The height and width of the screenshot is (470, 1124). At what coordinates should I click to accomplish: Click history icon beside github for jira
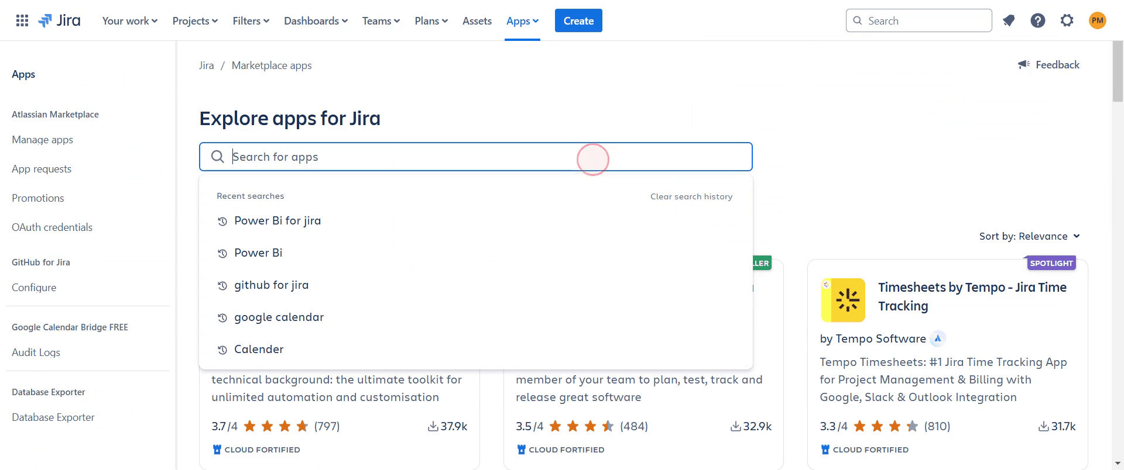[x=222, y=286]
